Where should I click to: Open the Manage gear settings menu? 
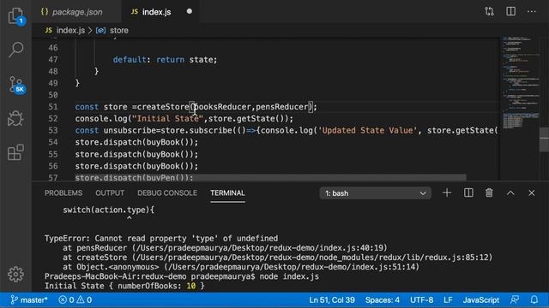[15, 274]
